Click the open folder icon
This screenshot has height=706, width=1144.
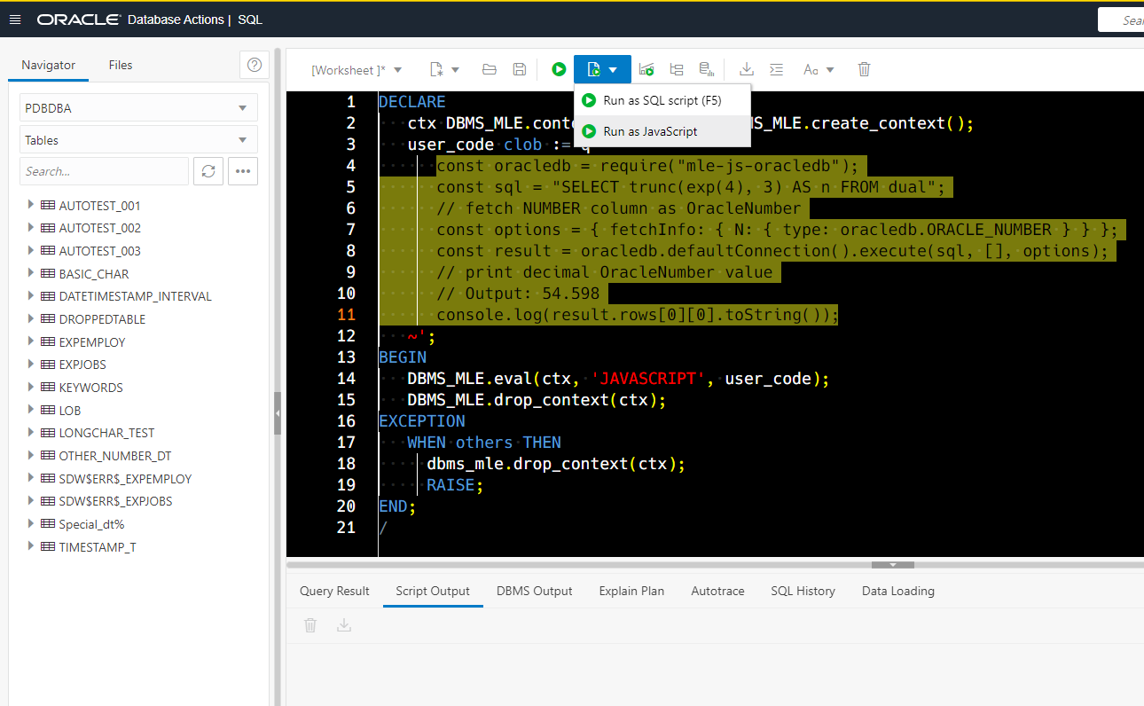pyautogui.click(x=489, y=69)
